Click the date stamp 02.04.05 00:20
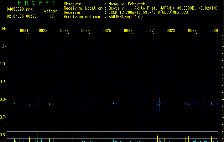 (22, 16)
